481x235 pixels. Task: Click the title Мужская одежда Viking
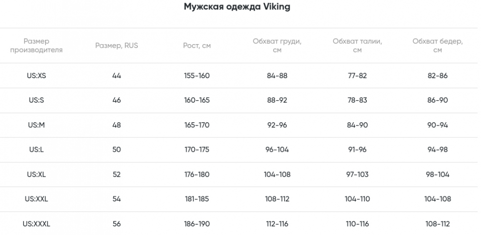point(237,7)
